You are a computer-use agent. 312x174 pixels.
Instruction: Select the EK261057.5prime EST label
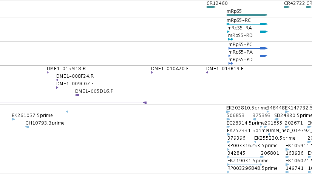(32, 115)
